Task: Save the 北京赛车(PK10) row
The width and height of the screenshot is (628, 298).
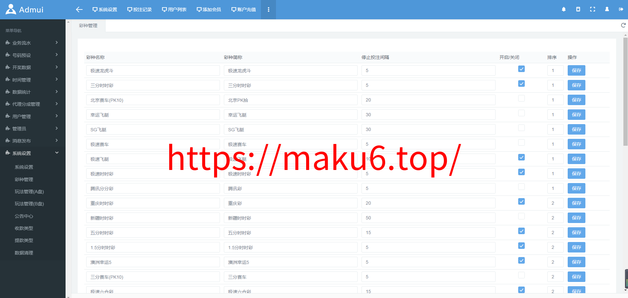Action: 577,100
